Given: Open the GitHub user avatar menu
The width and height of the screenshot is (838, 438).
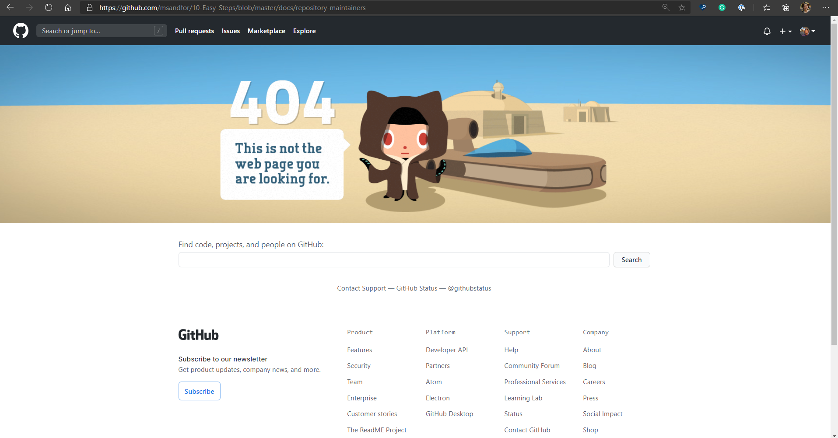Looking at the screenshot, I should 807,31.
